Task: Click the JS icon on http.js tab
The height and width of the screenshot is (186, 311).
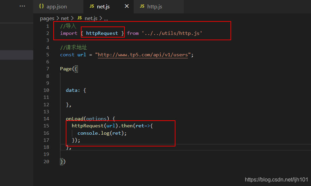Action: [142, 6]
